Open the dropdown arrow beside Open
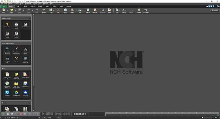This screenshot has height=119, width=220. [x=15, y=10]
